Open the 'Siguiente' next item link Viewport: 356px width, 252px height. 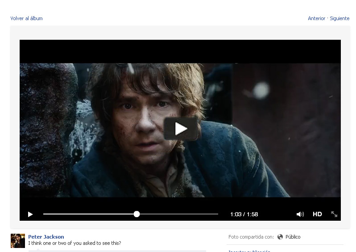point(339,18)
